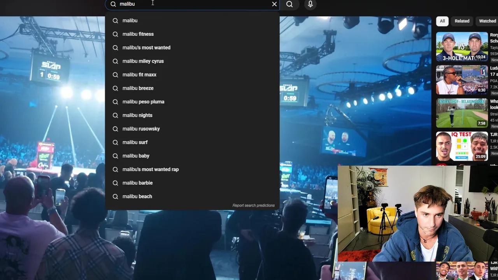Open the Relaxing Golf 7:58 video thumbnail
Image resolution: width=498 pixels, height=280 pixels.
(x=462, y=113)
